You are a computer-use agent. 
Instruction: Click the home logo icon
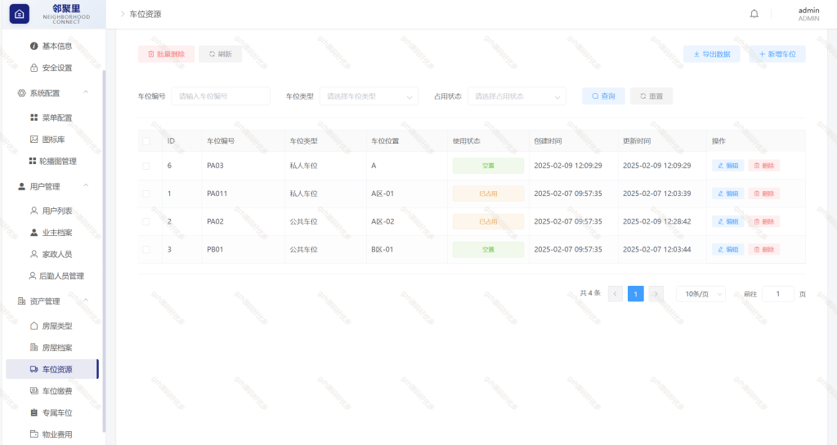(x=20, y=15)
